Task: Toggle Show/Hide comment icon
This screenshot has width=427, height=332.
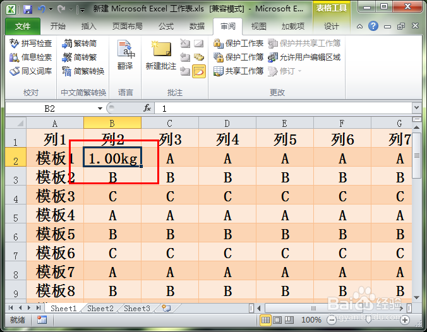Action: coord(199,44)
